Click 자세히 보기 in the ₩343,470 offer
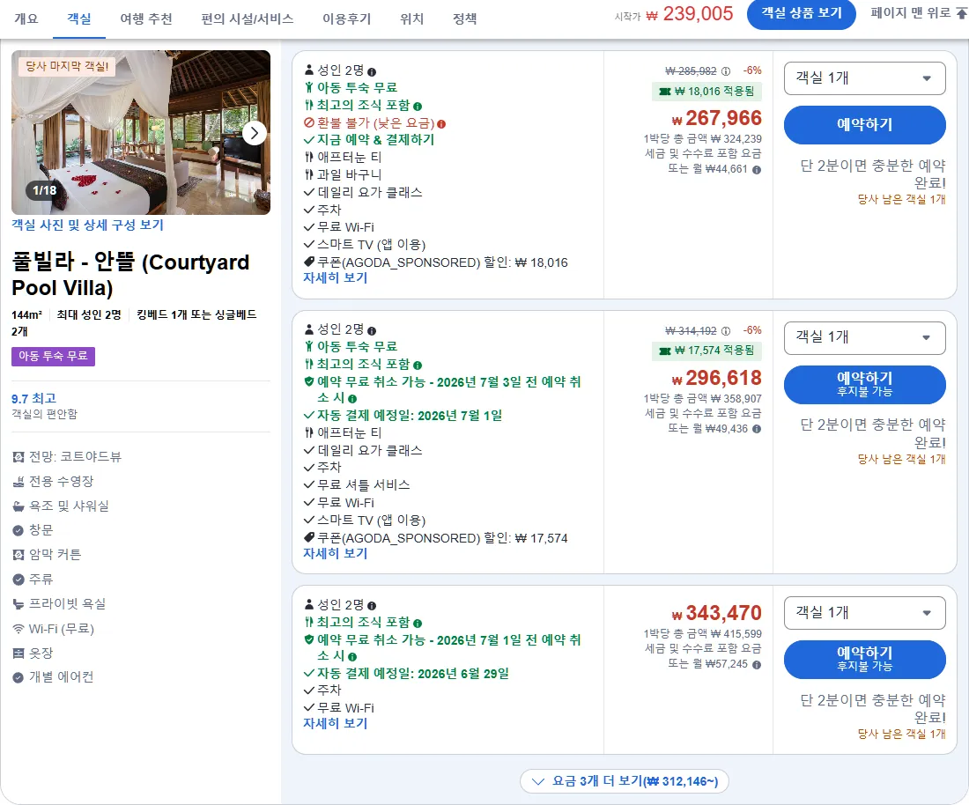The height and width of the screenshot is (805, 969). (336, 723)
